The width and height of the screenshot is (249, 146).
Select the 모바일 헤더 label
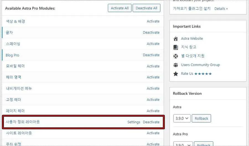tap(15, 66)
